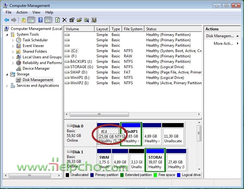Click the Delete X toolbar icon
Image resolution: width=244 pixels, height=189 pixels.
[x=65, y=20]
